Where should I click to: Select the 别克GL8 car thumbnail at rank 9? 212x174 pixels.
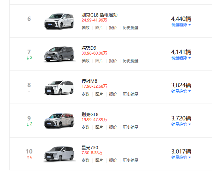click(60, 120)
